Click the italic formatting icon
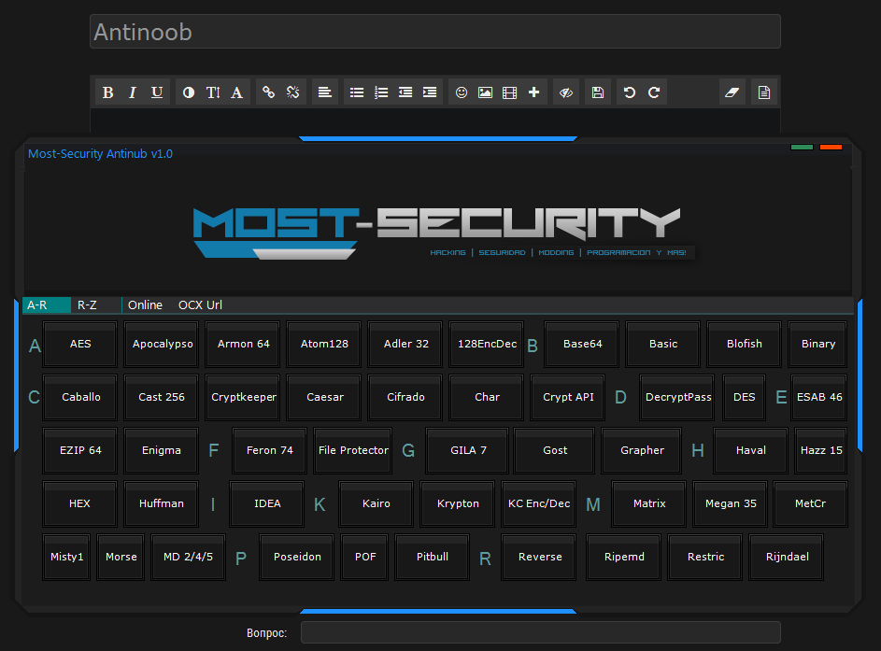The width and height of the screenshot is (881, 651). (133, 92)
